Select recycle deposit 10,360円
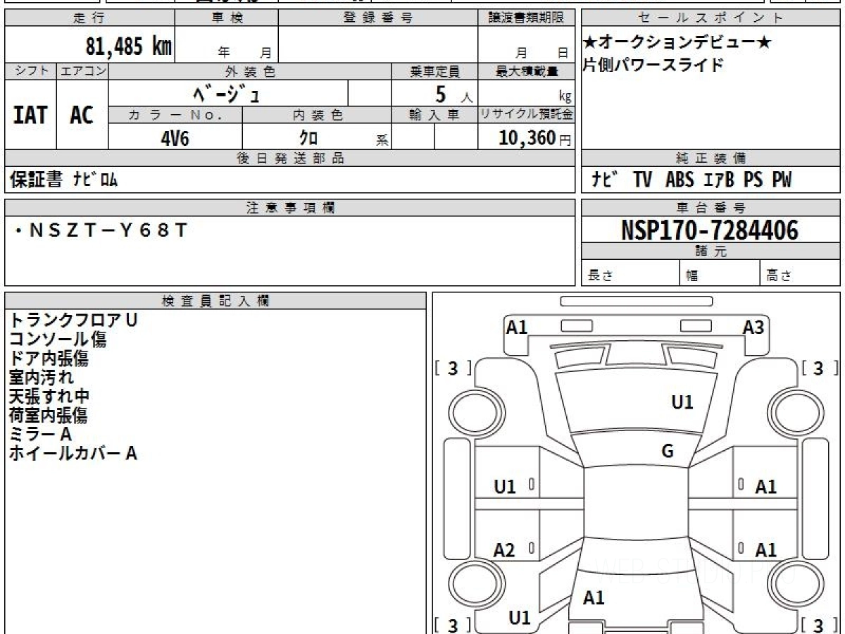 coord(535,138)
